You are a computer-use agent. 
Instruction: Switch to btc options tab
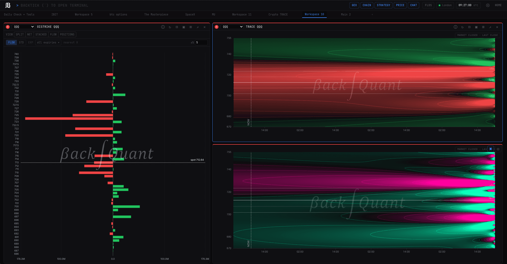pos(118,15)
